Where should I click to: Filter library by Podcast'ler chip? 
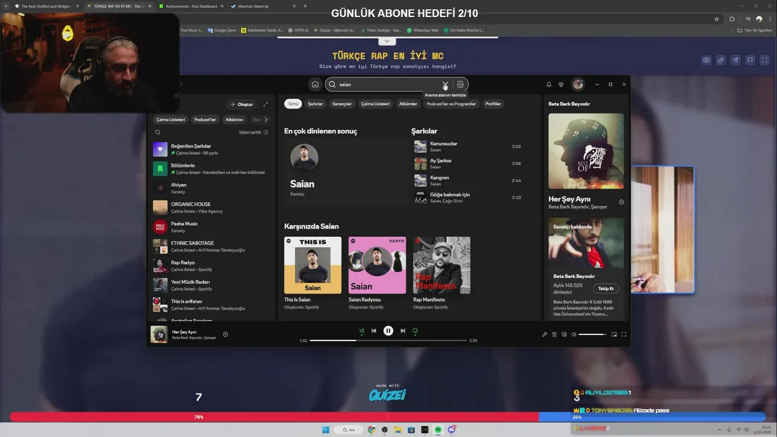point(205,120)
